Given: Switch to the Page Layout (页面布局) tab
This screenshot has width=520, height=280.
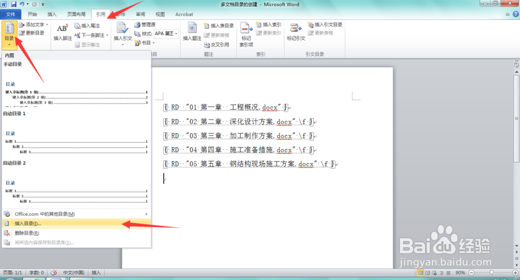Looking at the screenshot, I should [76, 14].
